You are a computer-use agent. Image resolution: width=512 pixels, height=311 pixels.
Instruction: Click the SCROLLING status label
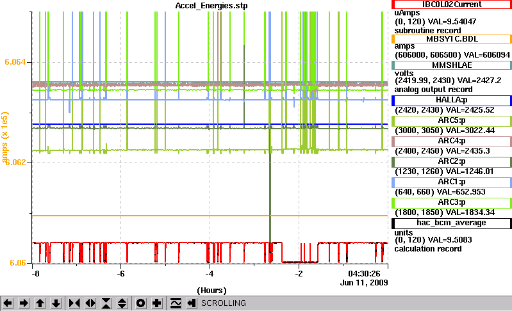(224, 303)
